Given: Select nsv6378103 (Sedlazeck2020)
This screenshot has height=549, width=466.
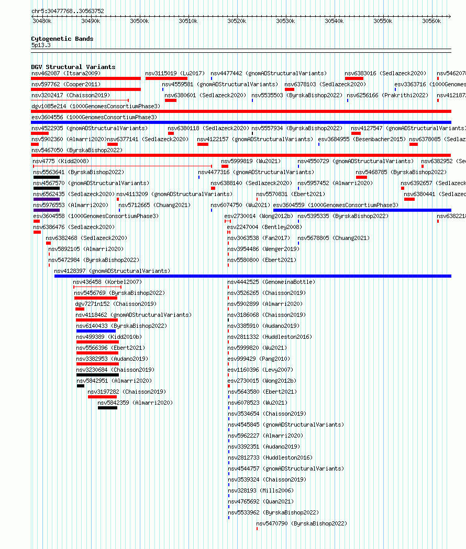Looking at the screenshot, I should click(325, 84).
